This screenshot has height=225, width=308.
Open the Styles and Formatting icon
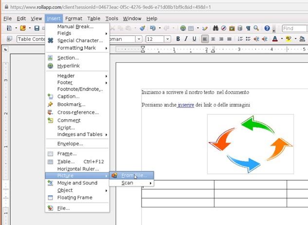[9, 39]
